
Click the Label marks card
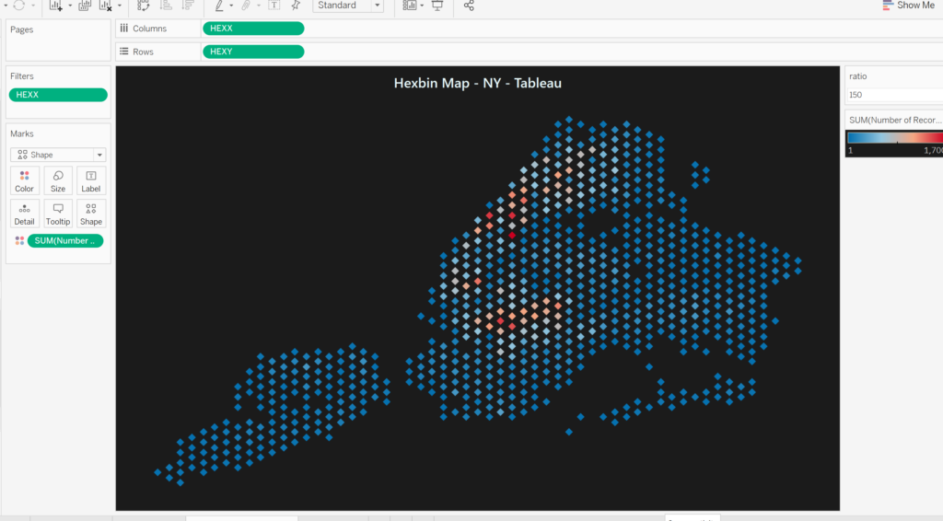tap(91, 180)
